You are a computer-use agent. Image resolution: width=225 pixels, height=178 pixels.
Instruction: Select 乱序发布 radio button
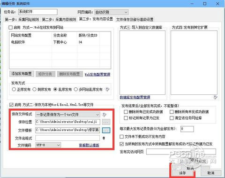[x=55, y=89]
